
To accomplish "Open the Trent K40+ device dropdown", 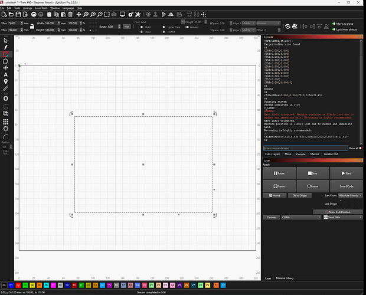I will click(344, 217).
